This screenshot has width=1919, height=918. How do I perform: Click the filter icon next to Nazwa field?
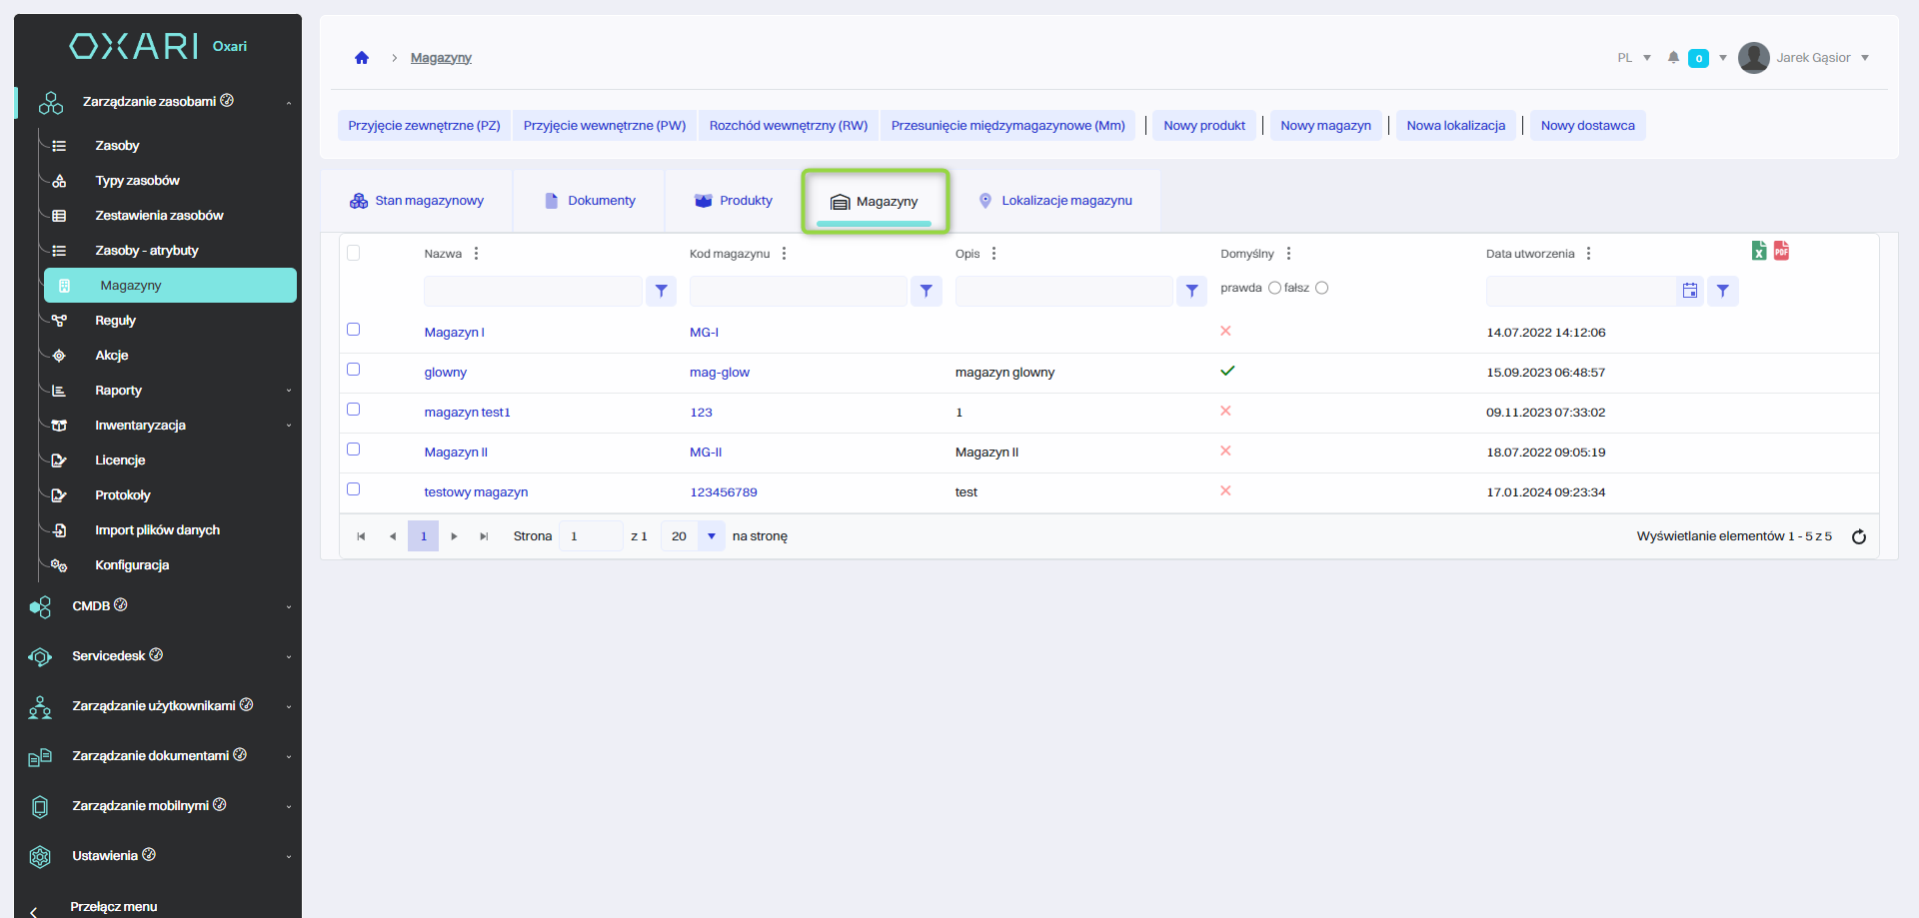coord(661,291)
